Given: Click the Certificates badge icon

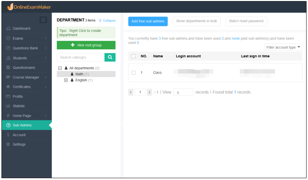Looking at the screenshot, I should point(8,87).
